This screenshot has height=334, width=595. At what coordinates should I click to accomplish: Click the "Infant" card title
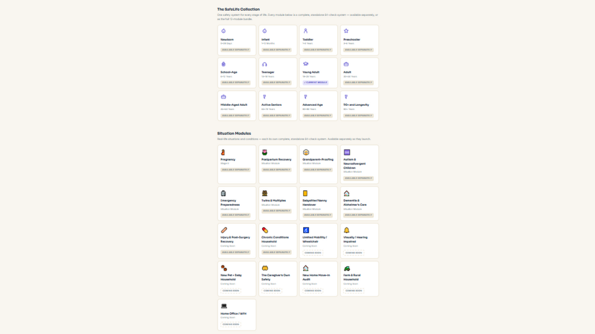pos(266,40)
